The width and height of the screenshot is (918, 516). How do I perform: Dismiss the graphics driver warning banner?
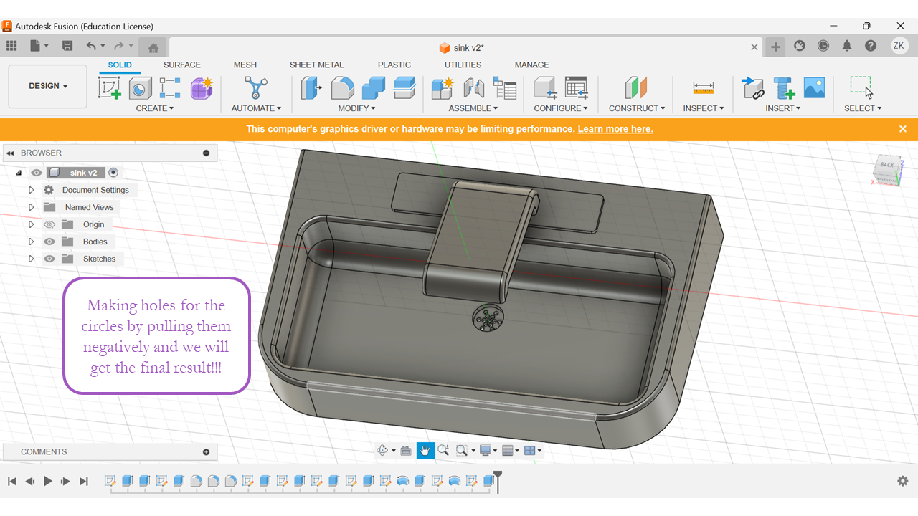tap(903, 129)
